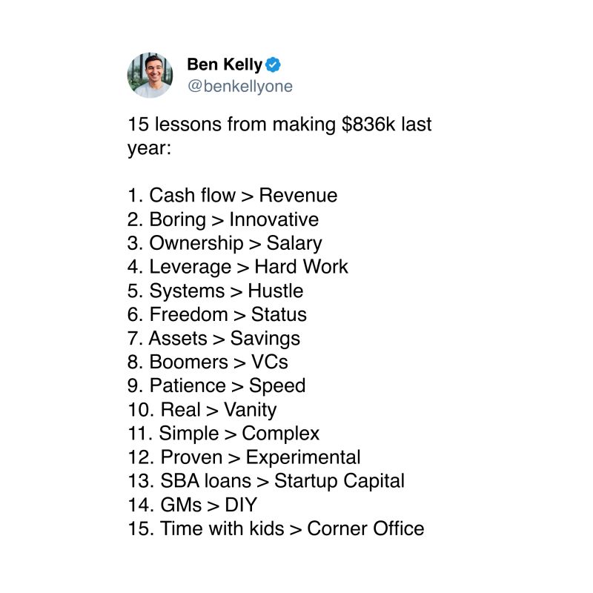Select the "Assets > Savings" line
The image size is (593, 593).
[213, 338]
